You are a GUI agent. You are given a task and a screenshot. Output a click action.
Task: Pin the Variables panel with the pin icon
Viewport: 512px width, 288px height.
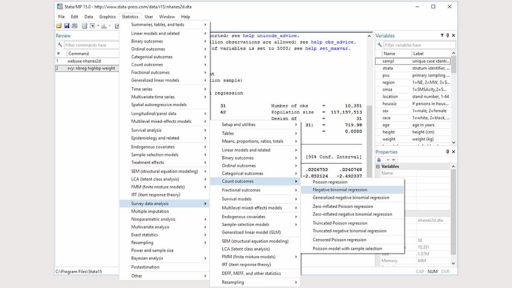(x=448, y=36)
